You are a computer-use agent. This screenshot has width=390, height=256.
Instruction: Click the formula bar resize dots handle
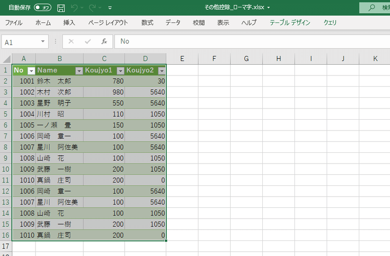(x=56, y=41)
